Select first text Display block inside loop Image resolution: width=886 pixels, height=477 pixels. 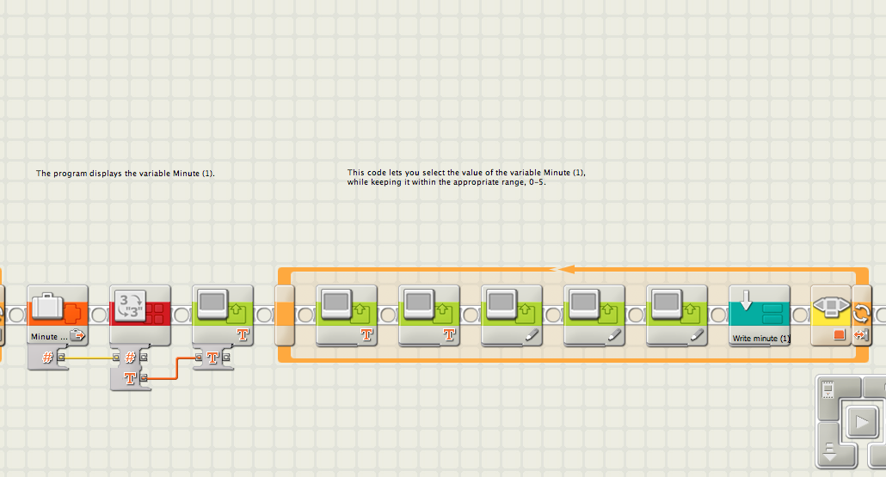click(x=347, y=312)
